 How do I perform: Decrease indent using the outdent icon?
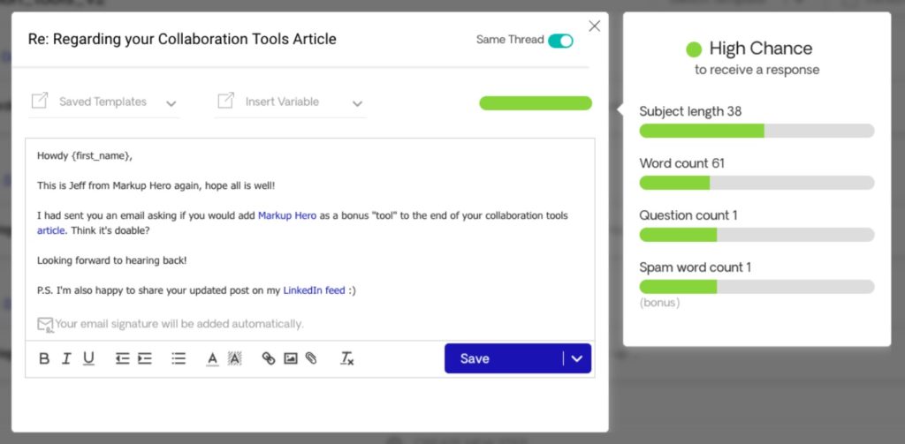click(122, 358)
